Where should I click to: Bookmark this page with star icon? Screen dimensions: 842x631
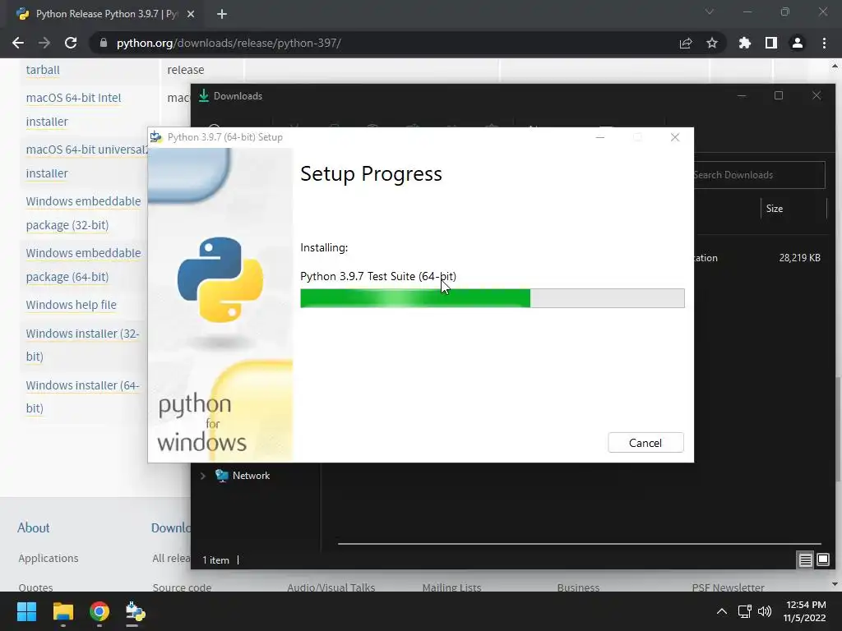pos(712,43)
